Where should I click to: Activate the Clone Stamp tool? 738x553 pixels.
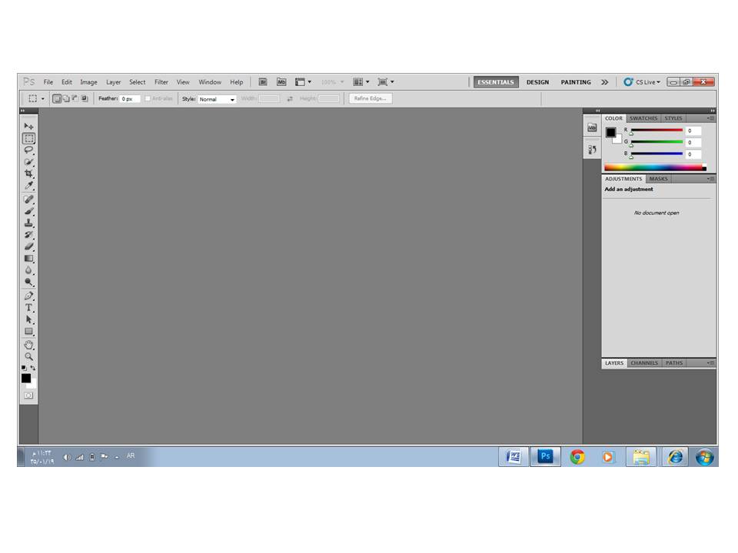(x=28, y=223)
